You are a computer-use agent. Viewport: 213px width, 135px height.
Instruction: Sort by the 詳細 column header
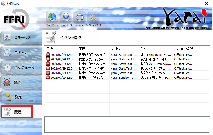[156, 49]
